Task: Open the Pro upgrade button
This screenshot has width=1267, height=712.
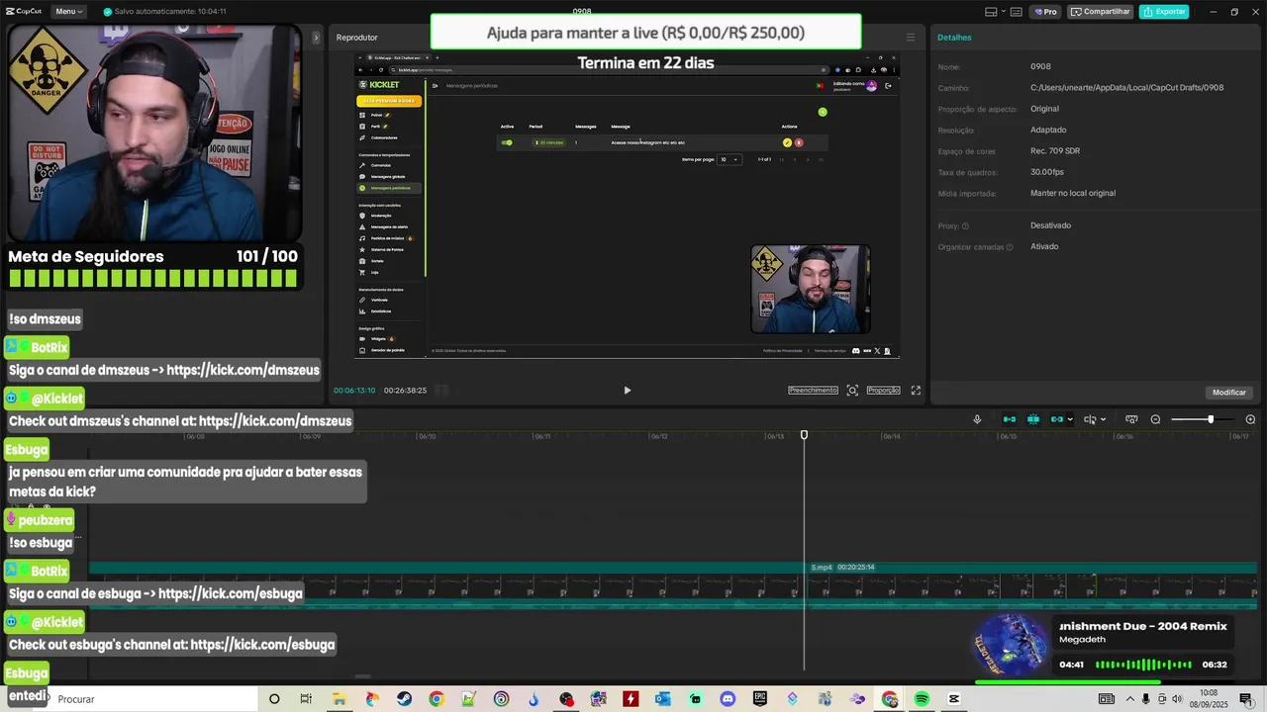Action: pos(1045,12)
